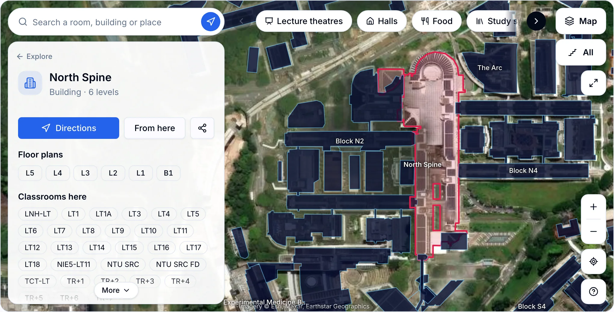Expand classrooms list with More
This screenshot has width=614, height=312.
coord(116,290)
